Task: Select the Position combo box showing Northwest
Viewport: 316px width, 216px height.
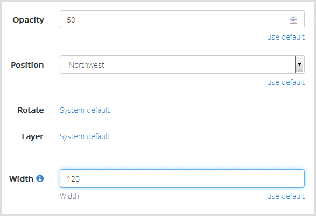Action: pos(182,64)
